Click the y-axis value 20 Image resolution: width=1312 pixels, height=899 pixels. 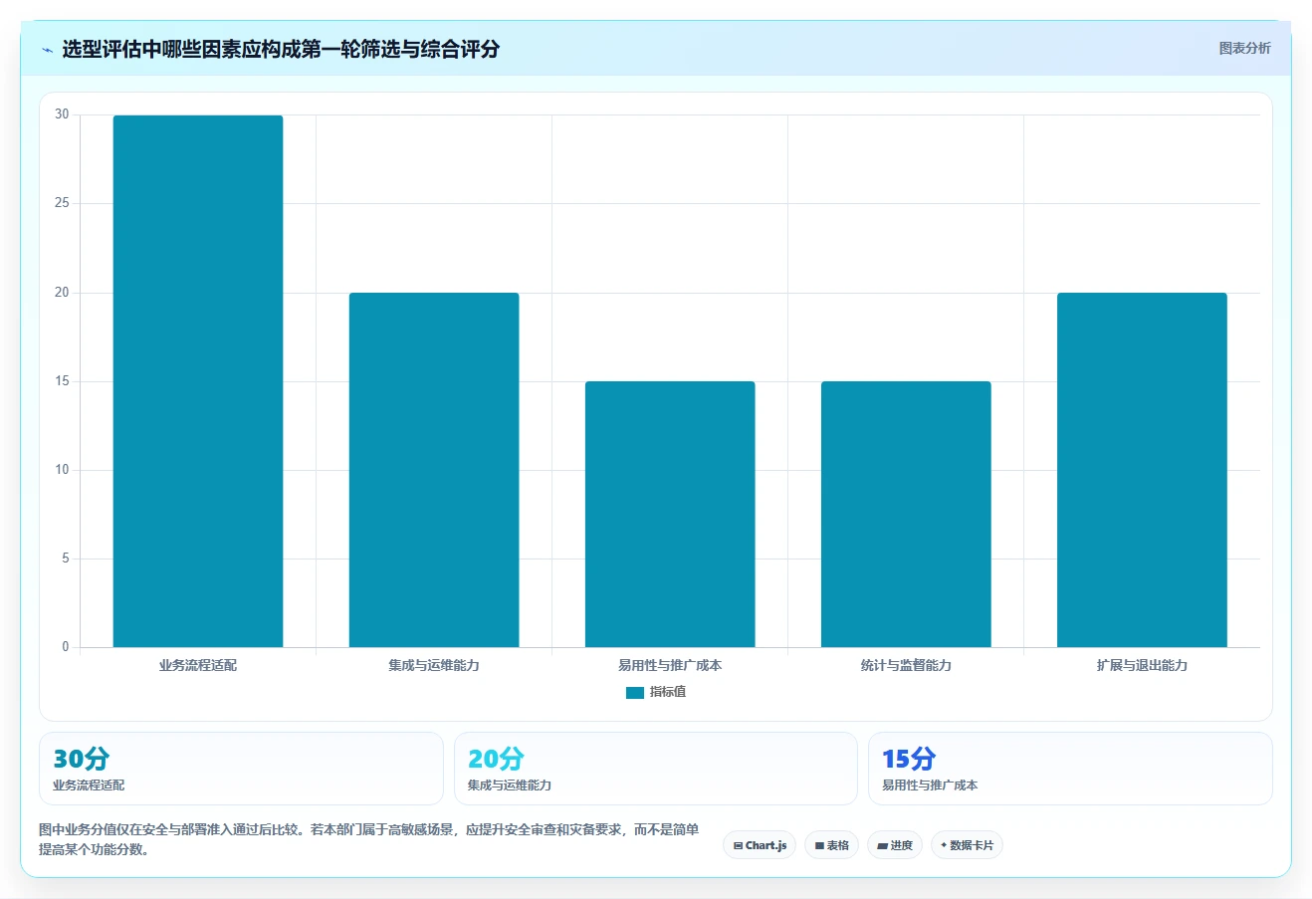click(62, 293)
